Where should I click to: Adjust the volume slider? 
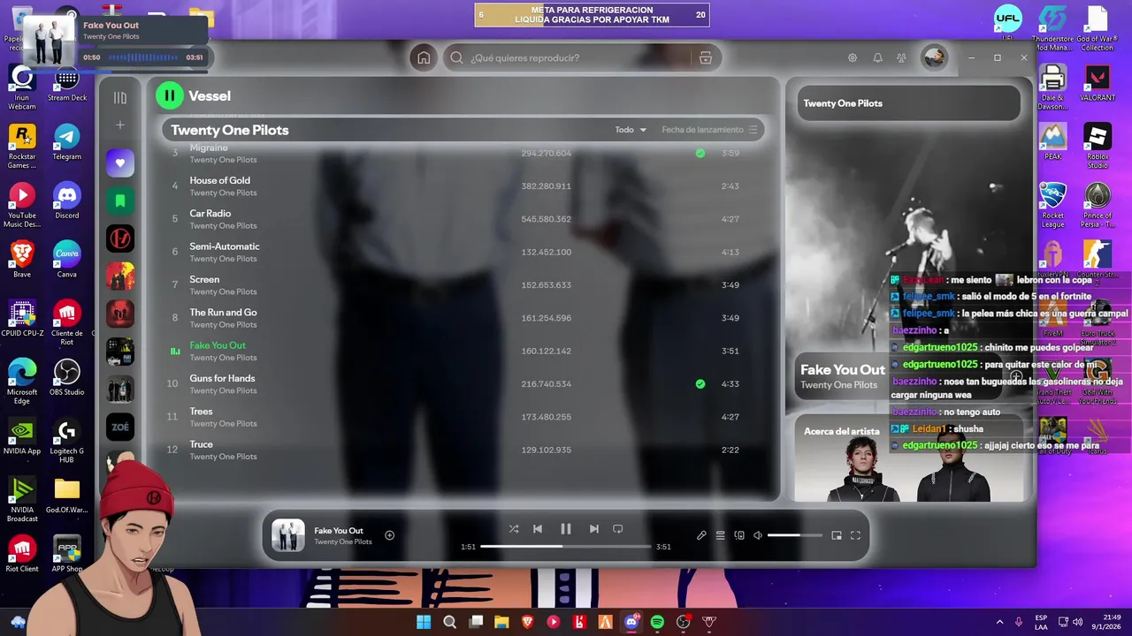[795, 535]
